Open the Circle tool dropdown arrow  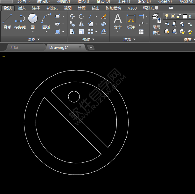point(33,32)
